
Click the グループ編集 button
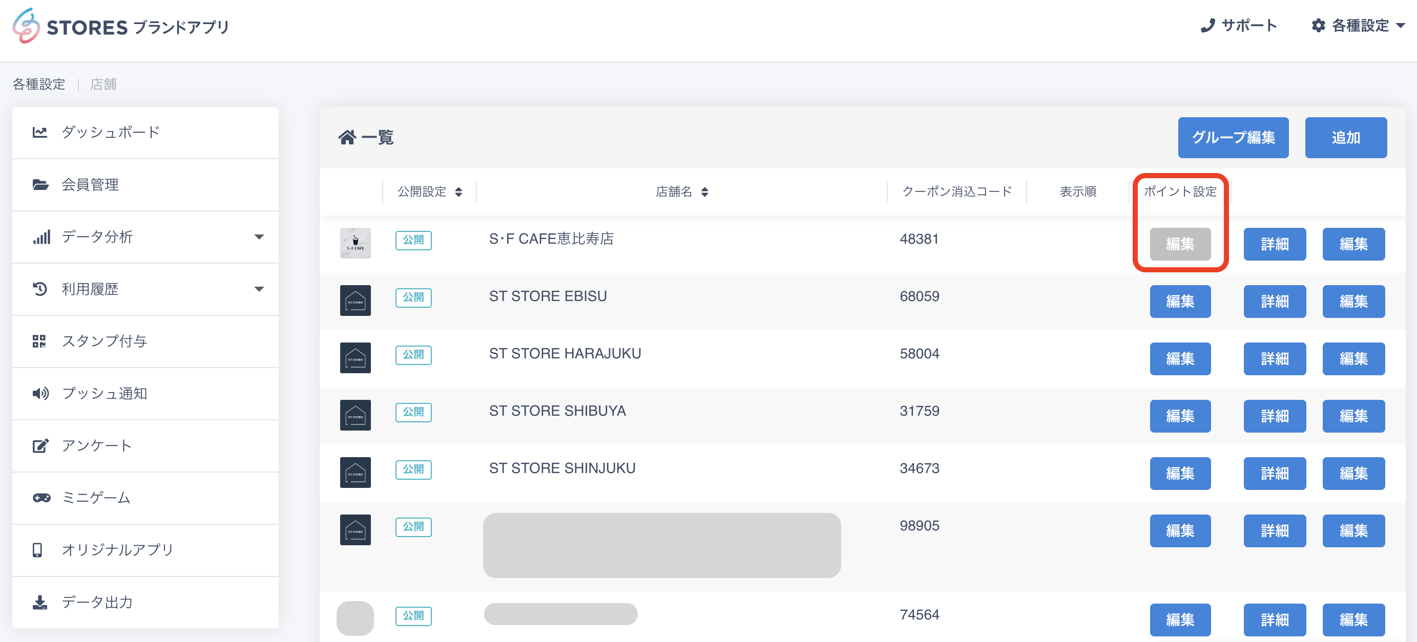click(1233, 137)
